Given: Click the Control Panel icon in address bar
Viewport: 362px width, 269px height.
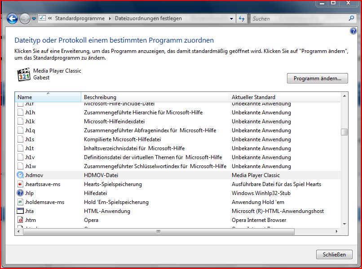Looking at the screenshot, I should [42, 18].
